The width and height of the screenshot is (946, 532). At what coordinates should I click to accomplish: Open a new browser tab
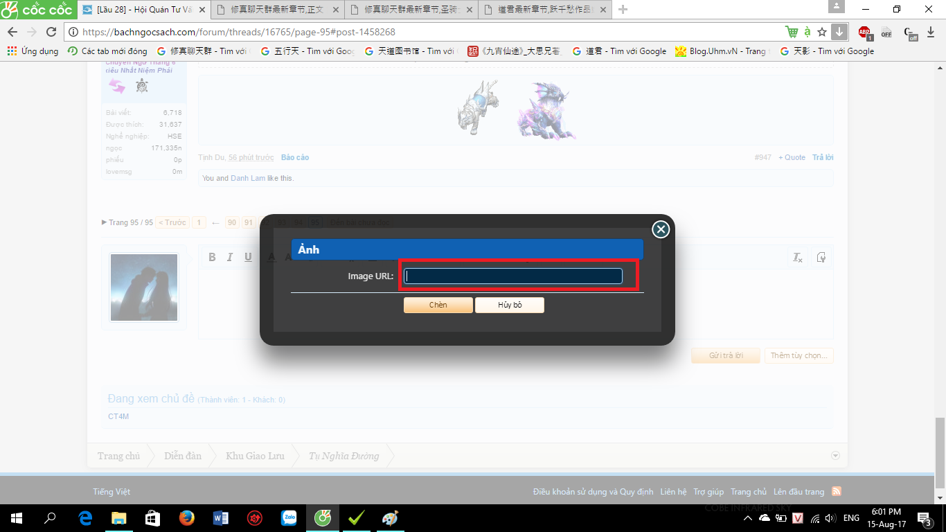pos(623,10)
